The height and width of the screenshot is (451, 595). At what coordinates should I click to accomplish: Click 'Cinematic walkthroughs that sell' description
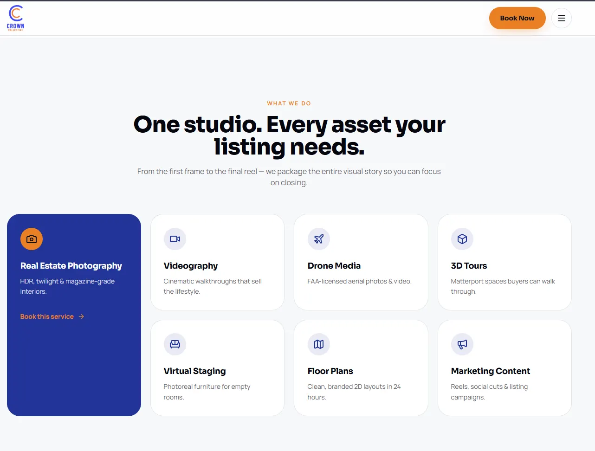click(x=213, y=286)
